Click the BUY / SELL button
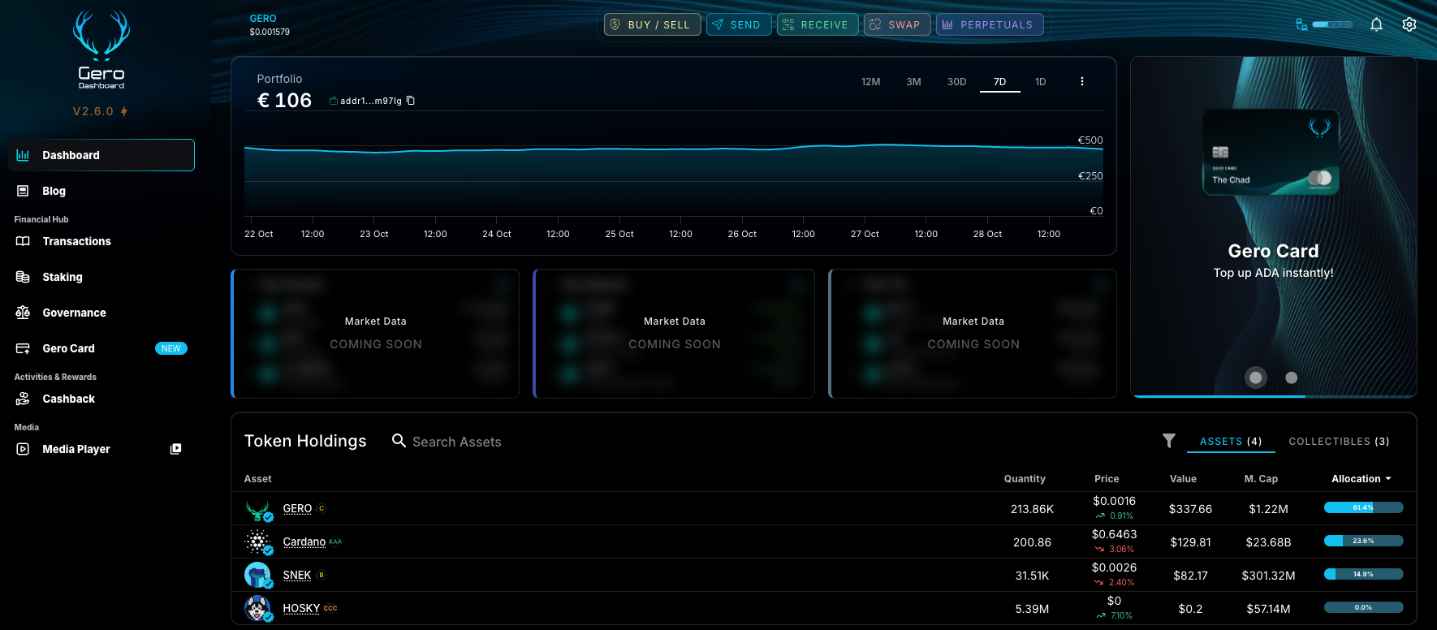The height and width of the screenshot is (630, 1437). coord(652,24)
